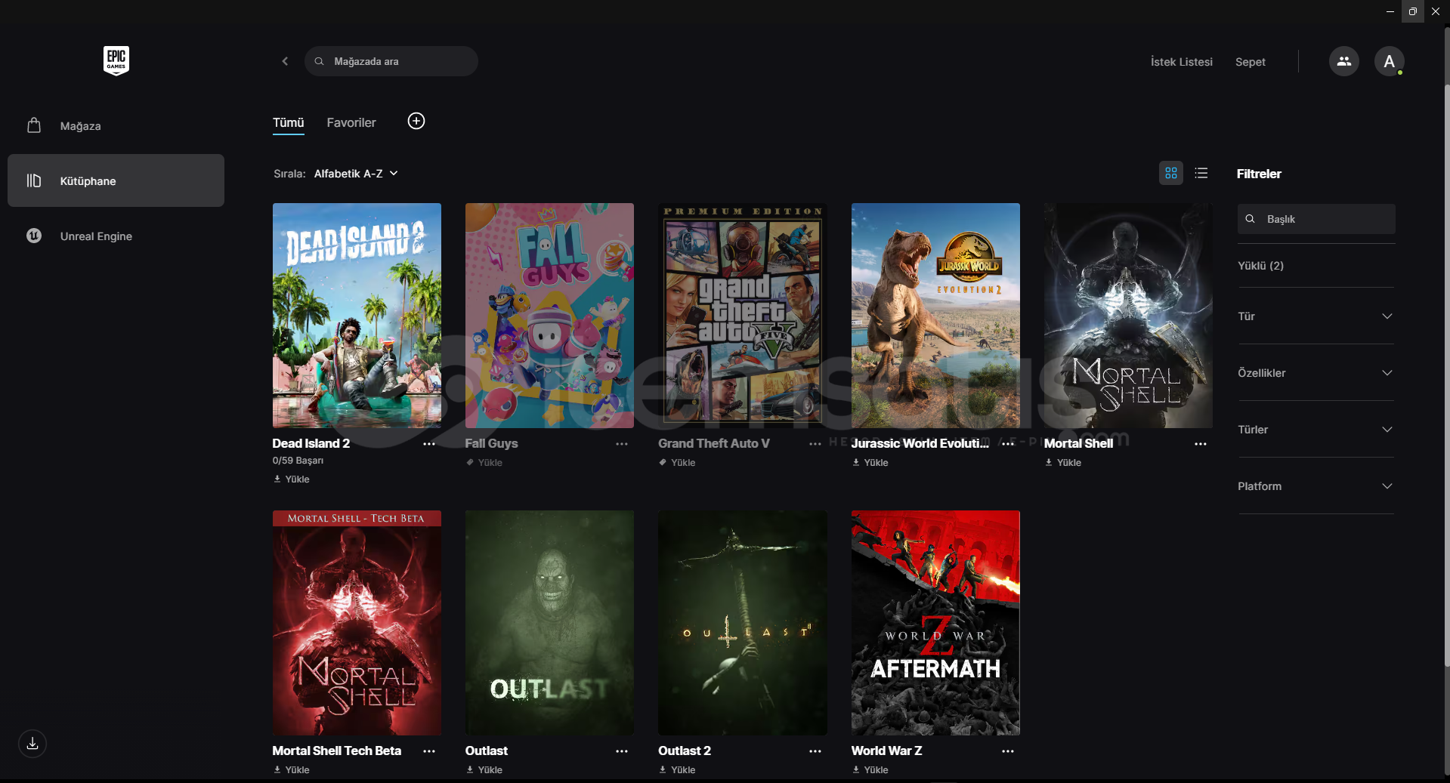Screen dimensions: 1450x783
Task: Open Outlast three-dot menu
Action: (622, 751)
